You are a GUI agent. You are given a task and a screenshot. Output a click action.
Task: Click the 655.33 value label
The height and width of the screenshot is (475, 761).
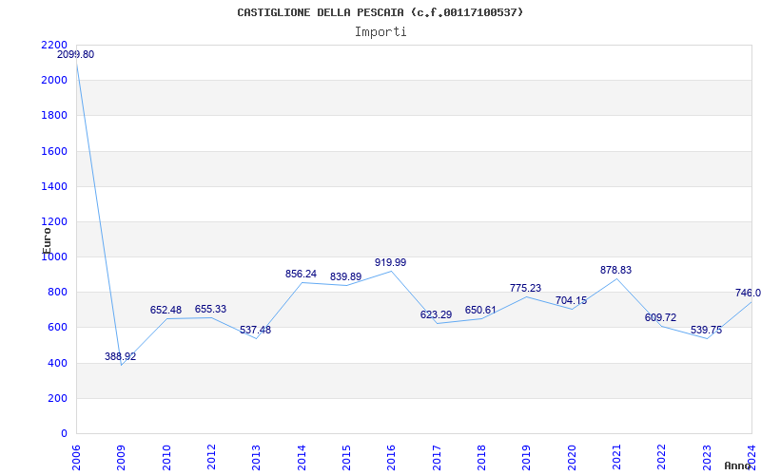[210, 310]
